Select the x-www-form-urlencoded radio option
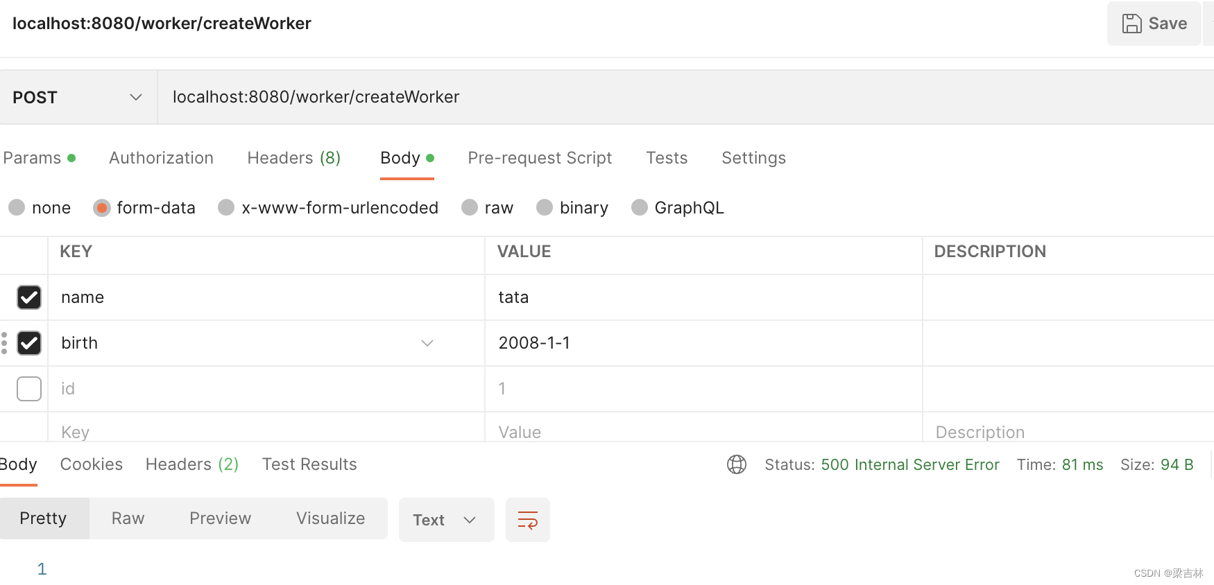 coord(226,207)
